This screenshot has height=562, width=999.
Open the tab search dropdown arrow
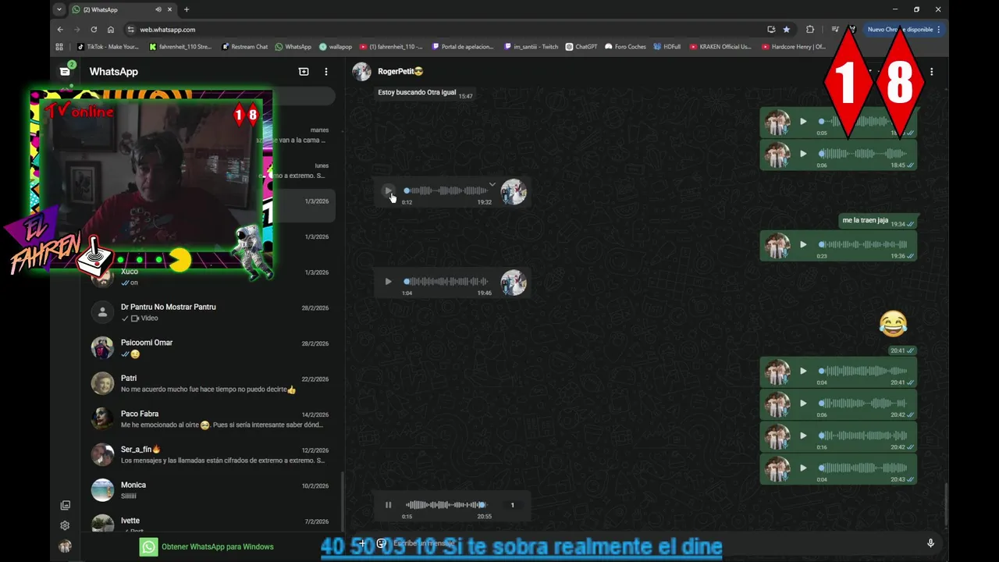click(59, 9)
